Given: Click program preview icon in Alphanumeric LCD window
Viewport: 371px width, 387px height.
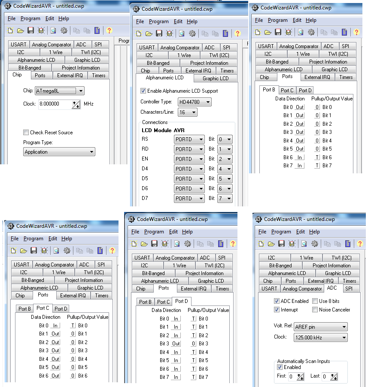Looking at the screenshot, I should click(182, 33).
